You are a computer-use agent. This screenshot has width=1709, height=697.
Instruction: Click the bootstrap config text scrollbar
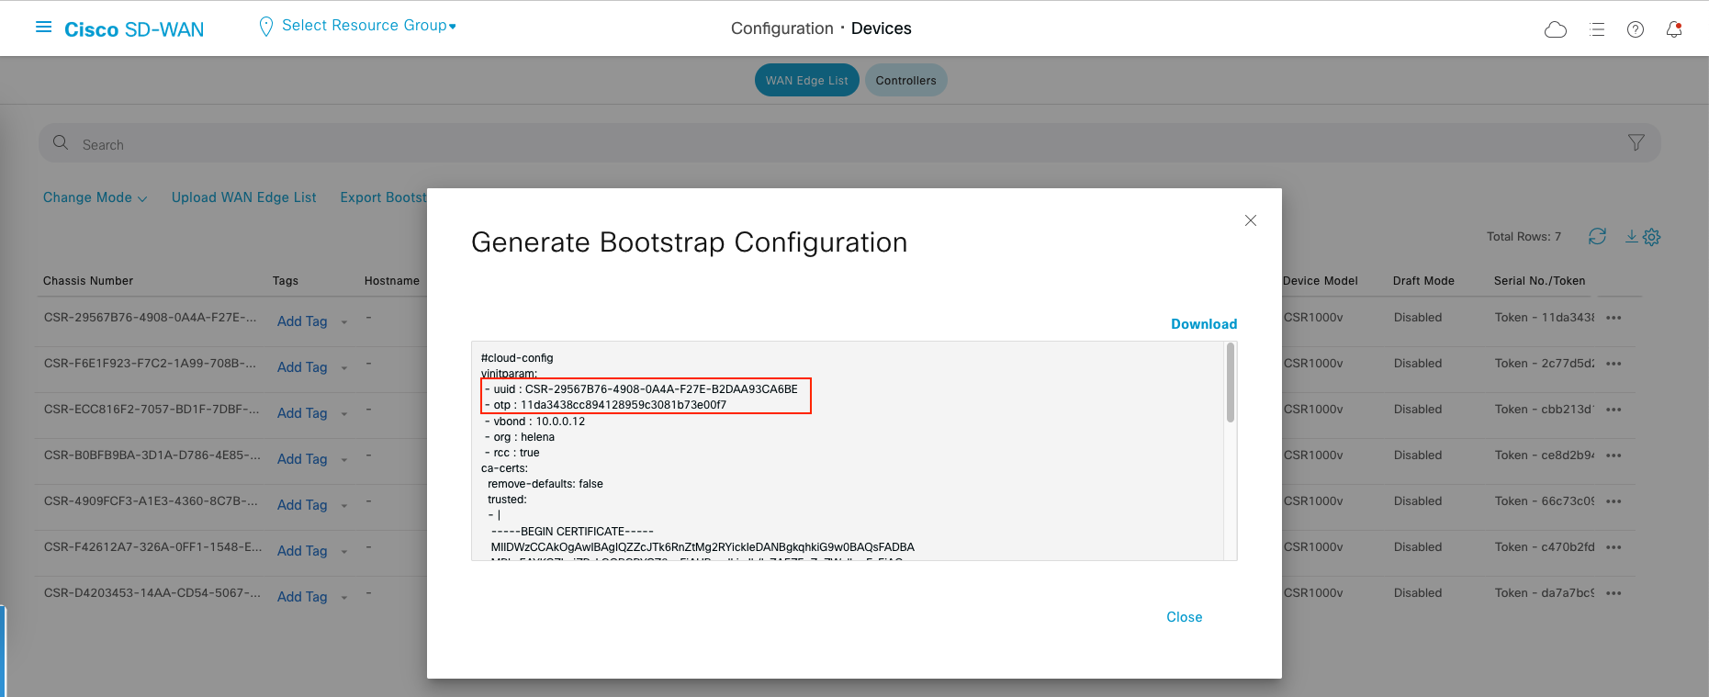pyautogui.click(x=1230, y=383)
